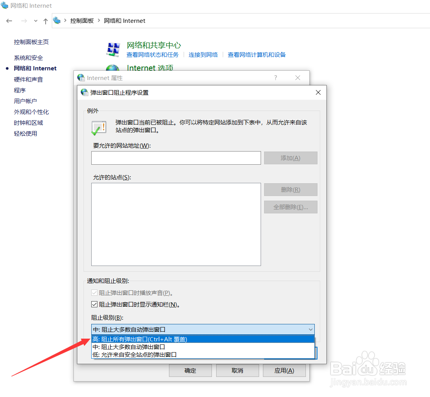Expand chevron before 控制面板 in breadcrumb
Image resolution: width=430 pixels, height=397 pixels.
[x=65, y=20]
